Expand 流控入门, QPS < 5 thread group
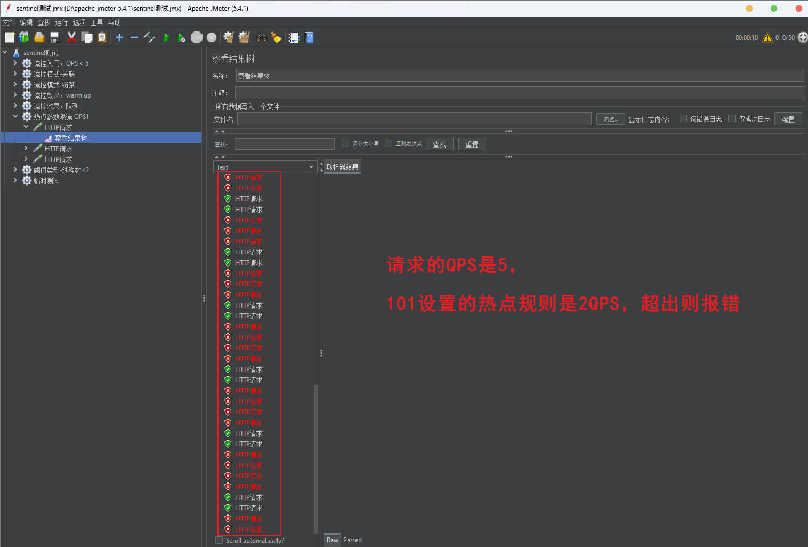The image size is (808, 547). [15, 63]
